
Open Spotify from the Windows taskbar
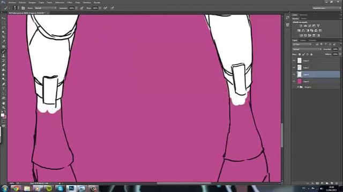pyautogui.click(x=49, y=188)
